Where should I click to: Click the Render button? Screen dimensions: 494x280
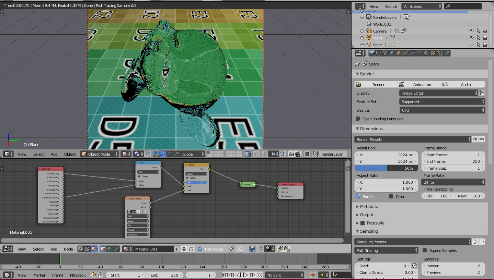376,84
